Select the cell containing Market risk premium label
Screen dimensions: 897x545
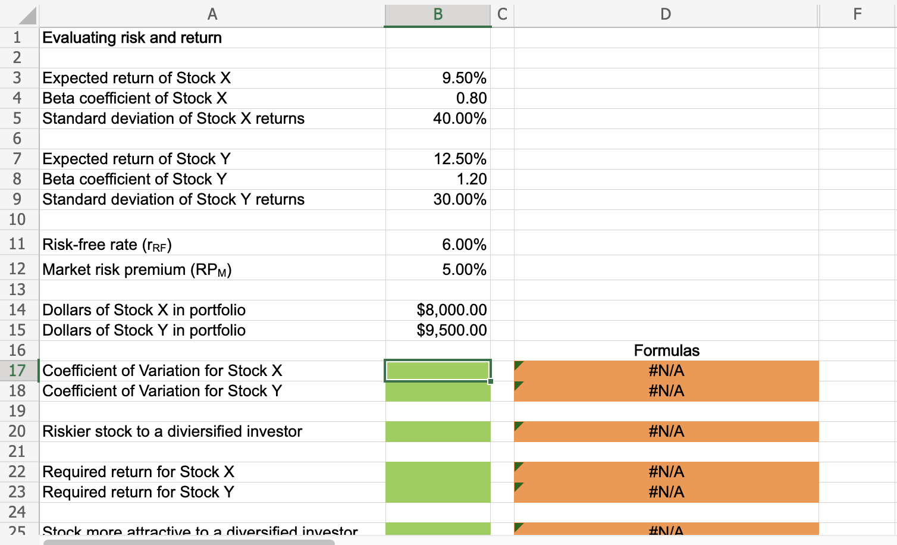click(x=212, y=269)
